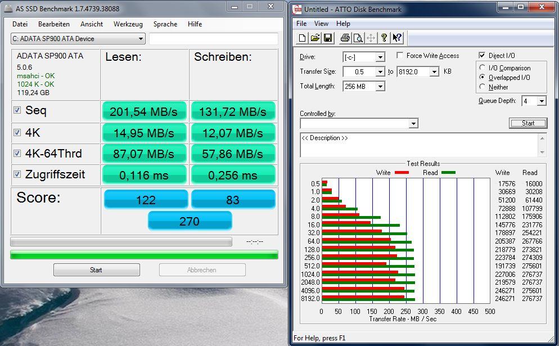Open the Datei menu
Image resolution: width=559 pixels, height=346 pixels.
(x=20, y=24)
